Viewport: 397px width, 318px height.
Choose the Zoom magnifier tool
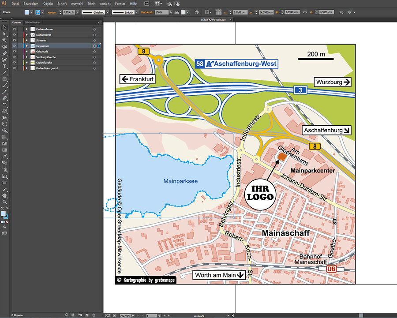point(4,202)
